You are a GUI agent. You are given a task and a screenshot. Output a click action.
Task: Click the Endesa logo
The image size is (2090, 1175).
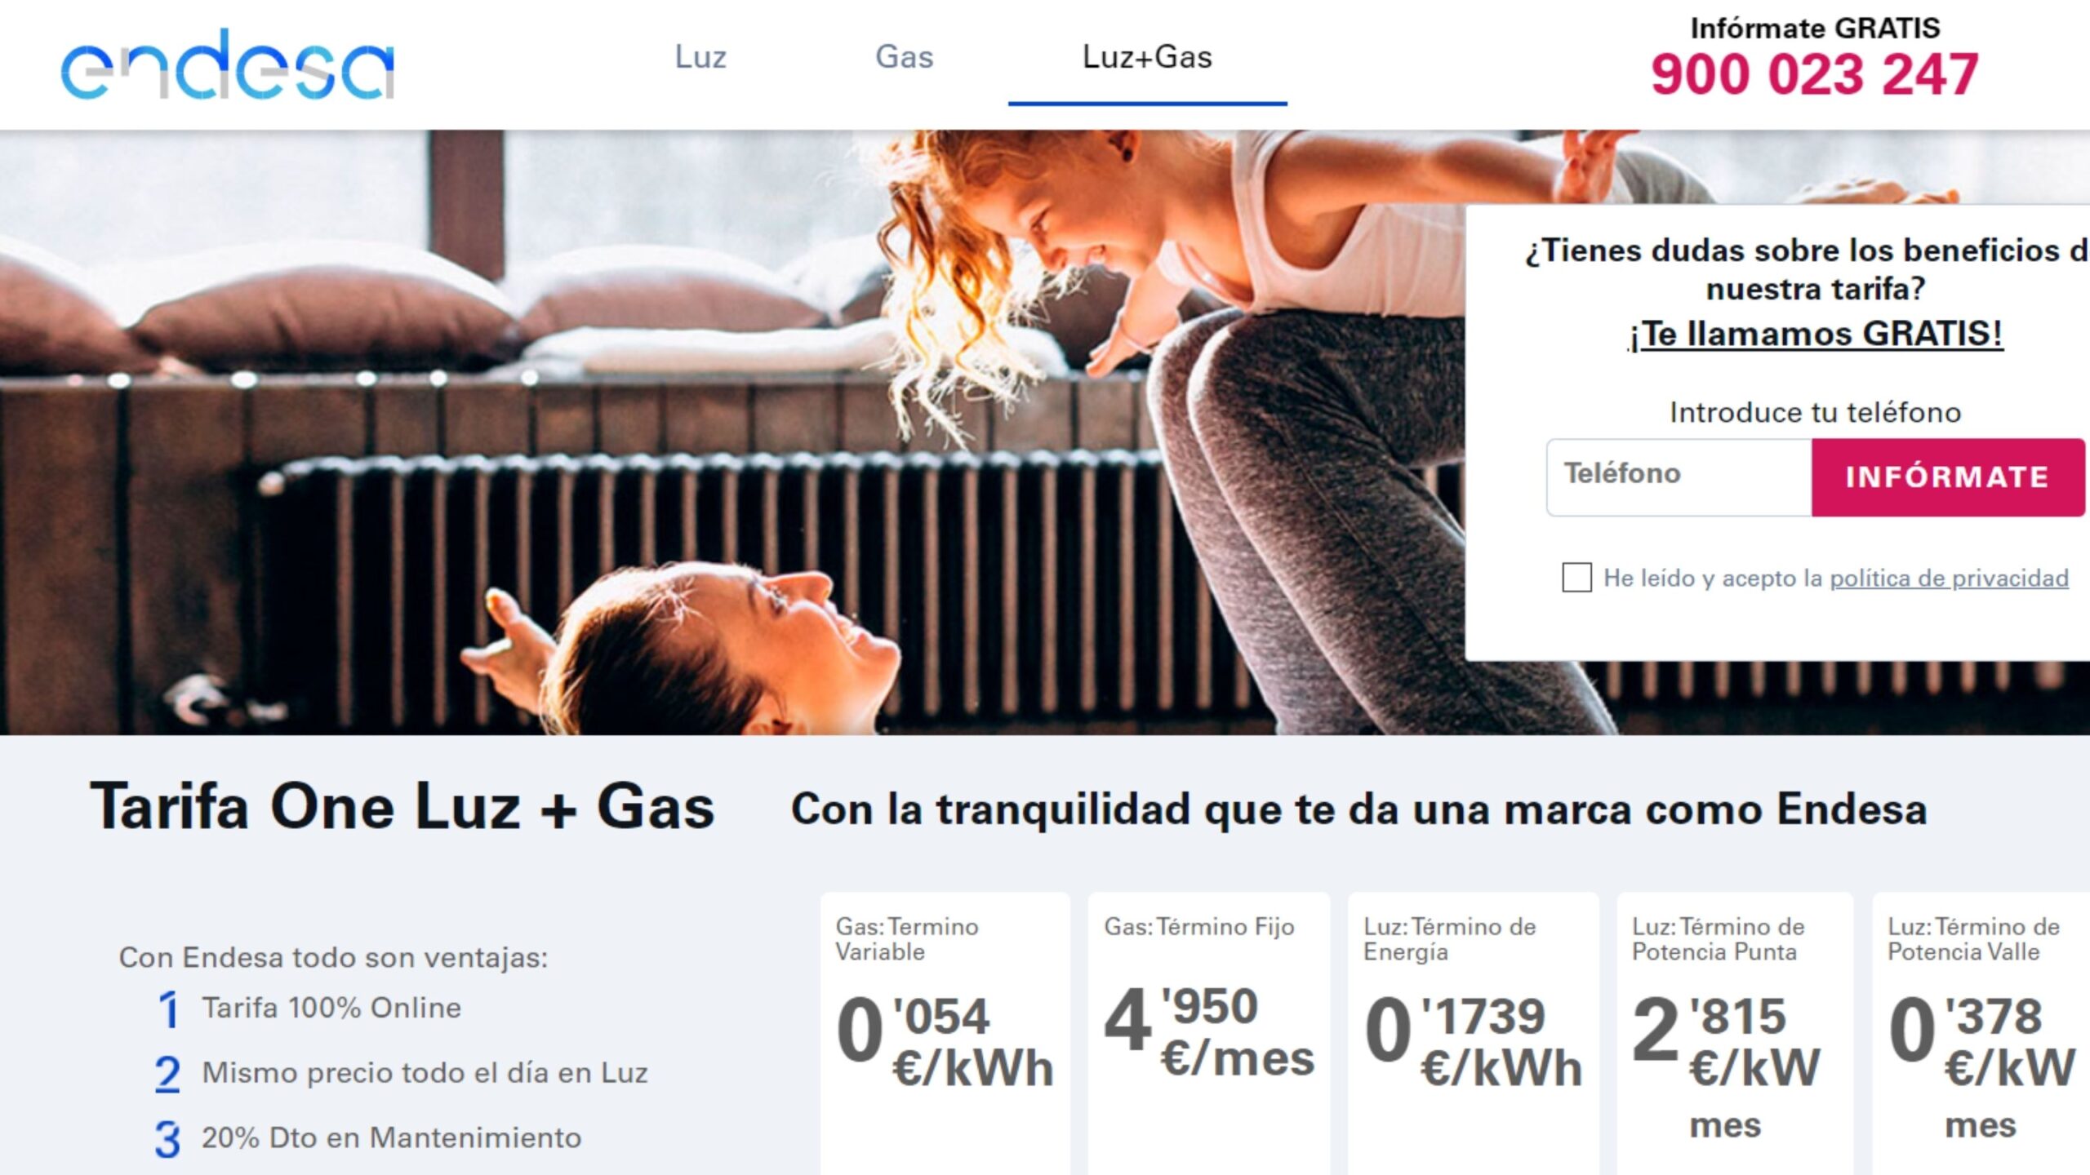(228, 64)
